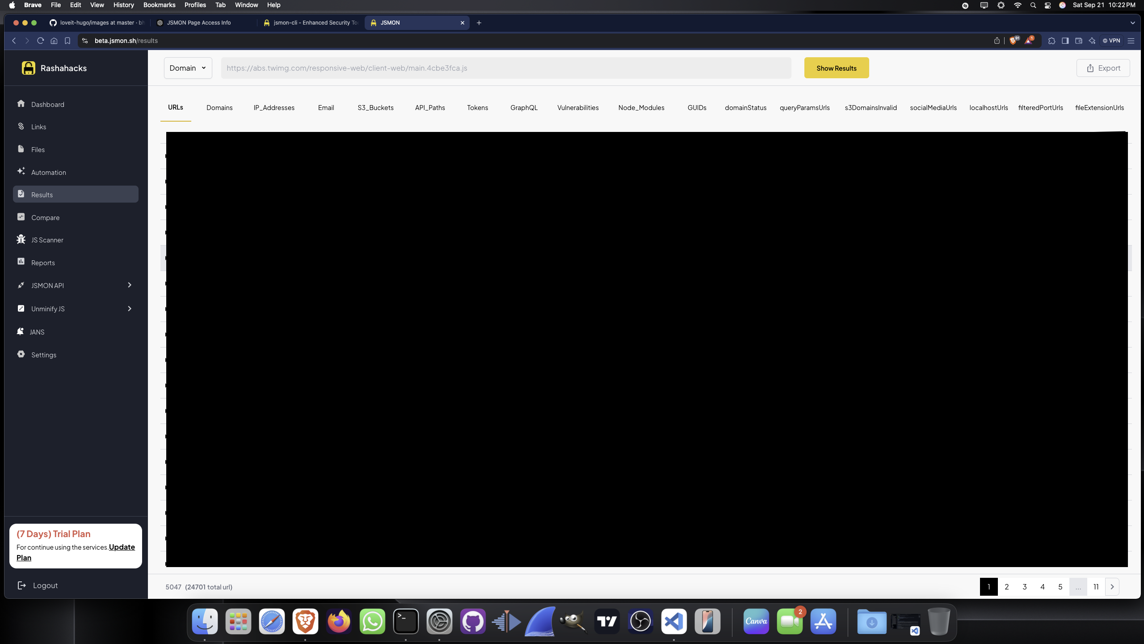Toggle the Brave VPN button
Viewport: 1144px width, 644px height.
coord(1111,41)
